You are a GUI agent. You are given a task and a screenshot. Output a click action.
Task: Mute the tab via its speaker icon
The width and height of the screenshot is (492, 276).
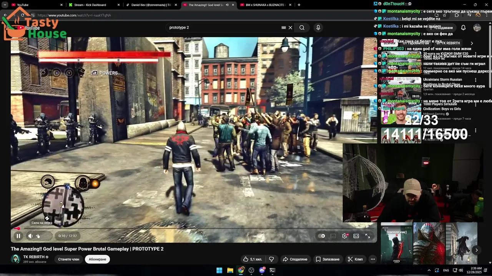tap(227, 5)
